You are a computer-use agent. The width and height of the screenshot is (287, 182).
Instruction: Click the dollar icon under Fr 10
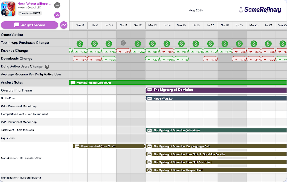coord(109,44)
